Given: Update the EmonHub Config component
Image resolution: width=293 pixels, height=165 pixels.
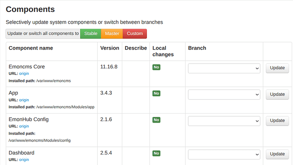Looking at the screenshot, I should 277,120.
